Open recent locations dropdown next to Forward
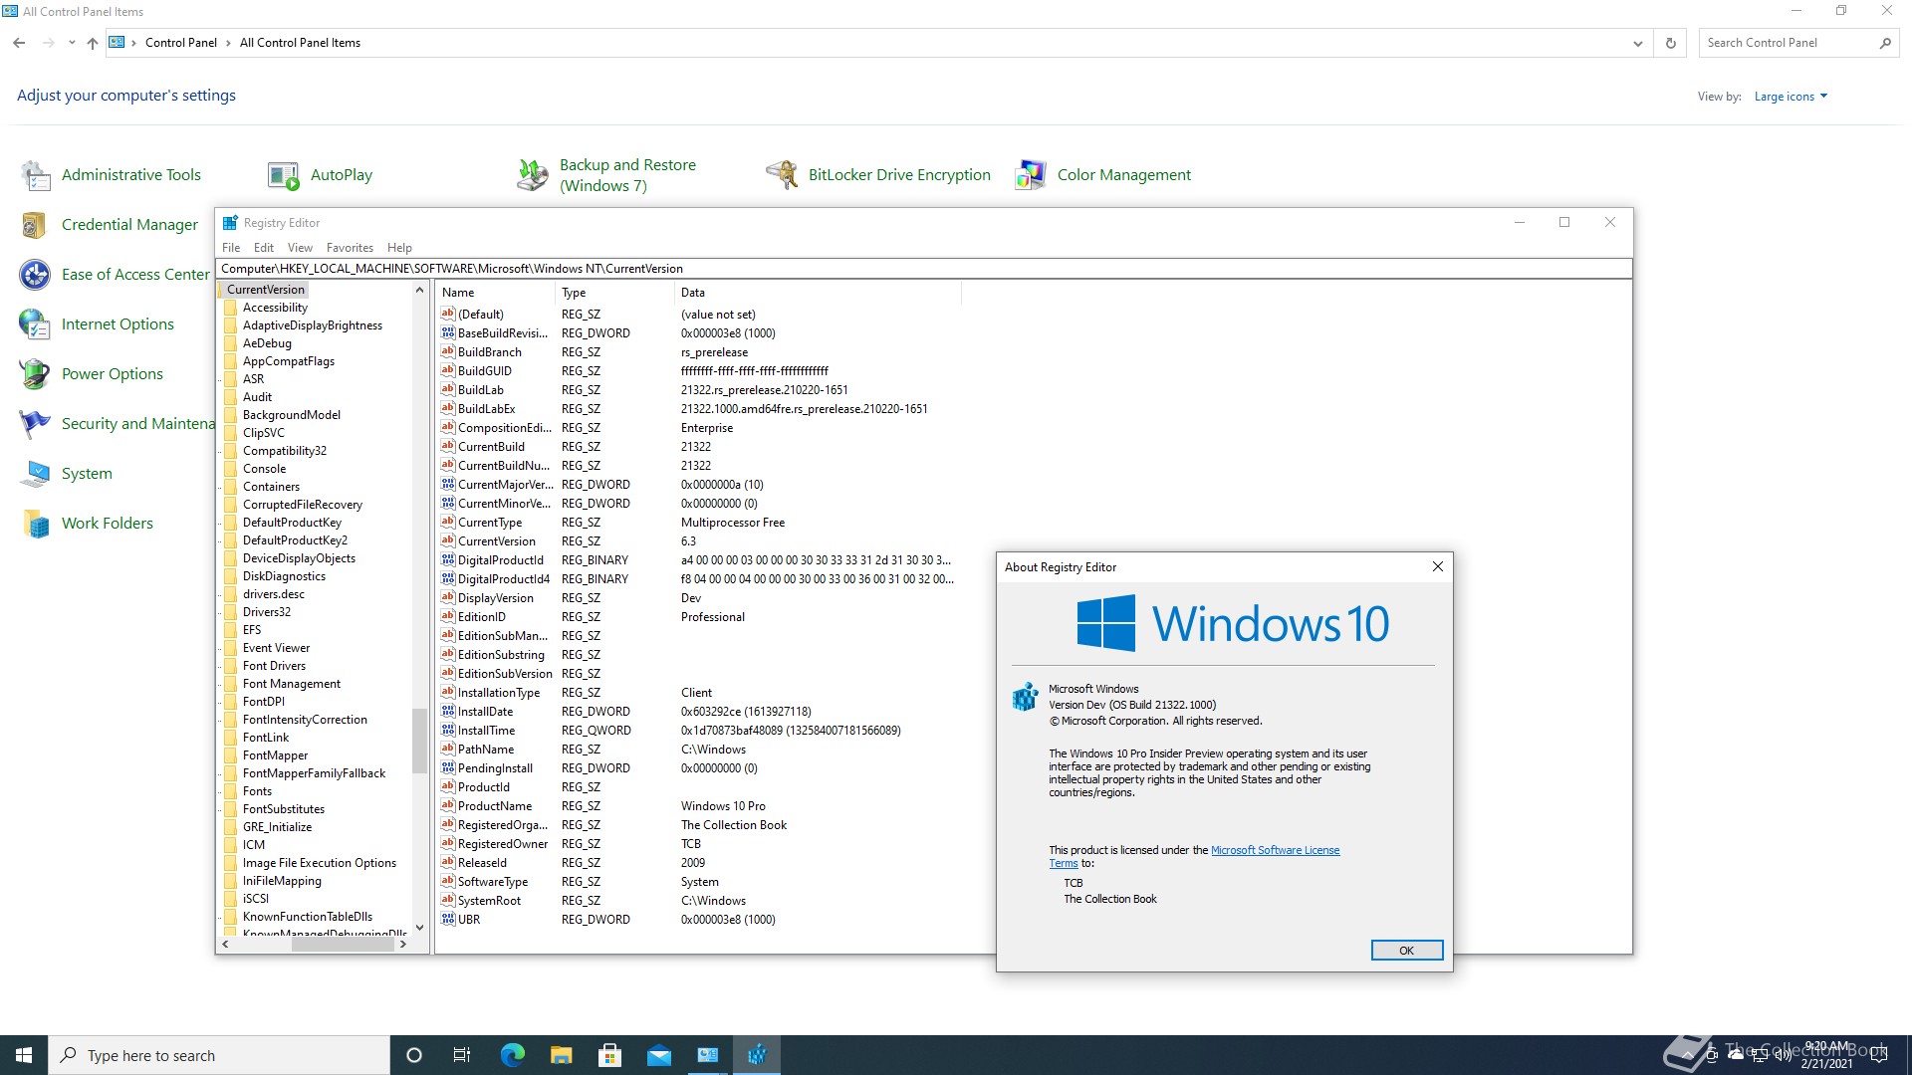The width and height of the screenshot is (1912, 1075). (x=72, y=43)
